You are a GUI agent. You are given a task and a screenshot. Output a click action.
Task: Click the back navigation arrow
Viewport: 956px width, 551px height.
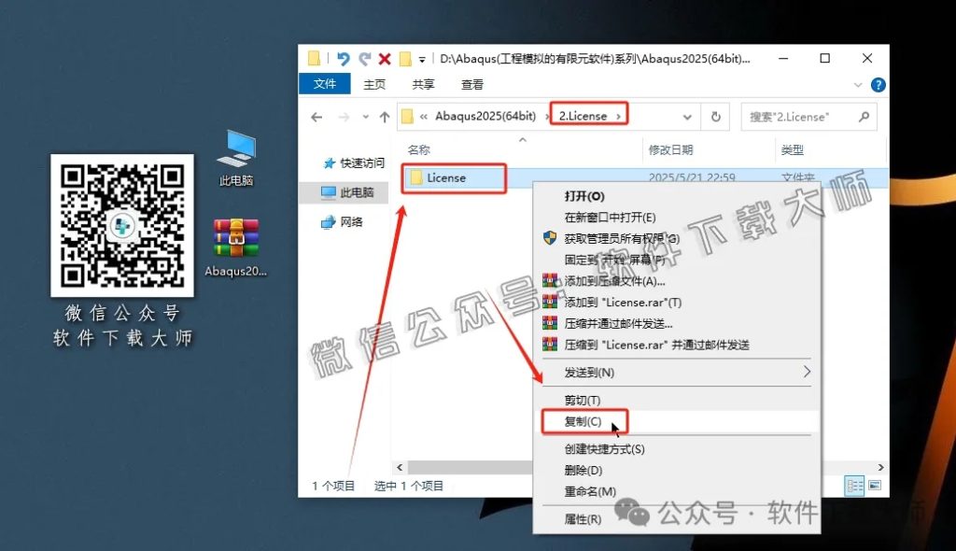(316, 116)
